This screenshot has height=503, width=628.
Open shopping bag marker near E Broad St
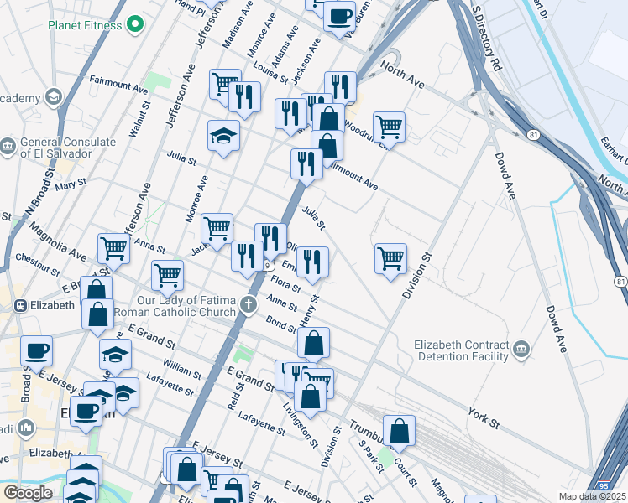click(96, 288)
